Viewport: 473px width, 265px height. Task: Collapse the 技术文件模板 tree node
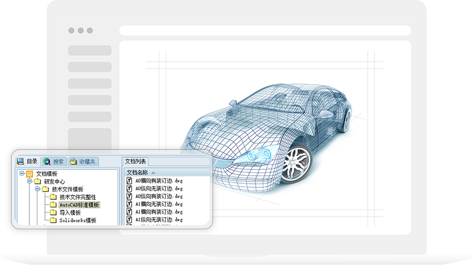point(38,189)
